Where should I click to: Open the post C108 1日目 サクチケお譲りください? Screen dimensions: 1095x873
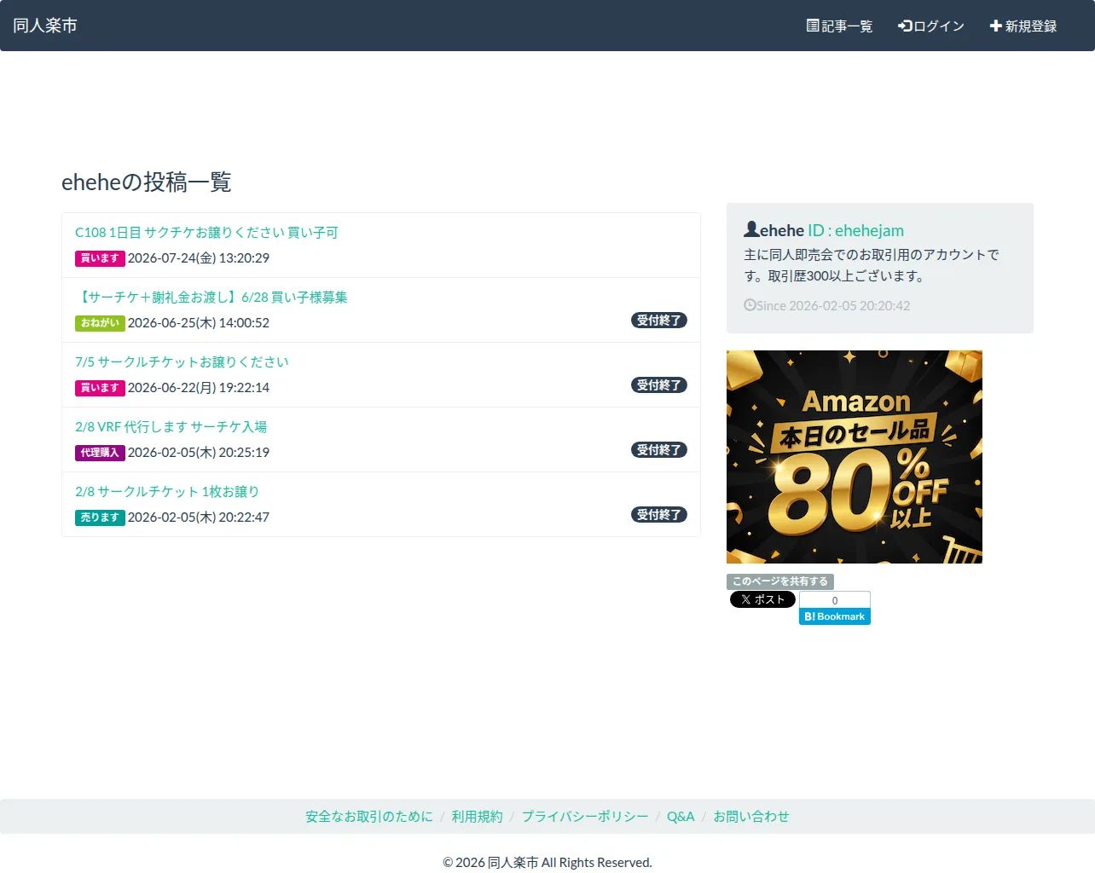pyautogui.click(x=206, y=232)
